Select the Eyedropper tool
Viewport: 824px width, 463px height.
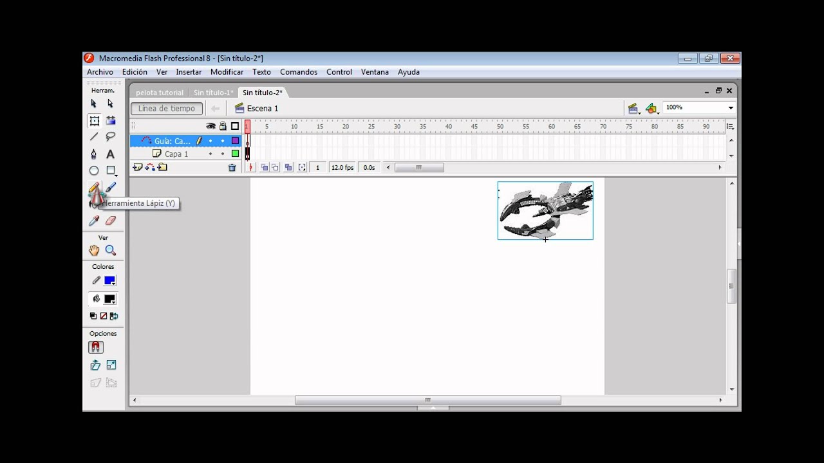pyautogui.click(x=94, y=221)
